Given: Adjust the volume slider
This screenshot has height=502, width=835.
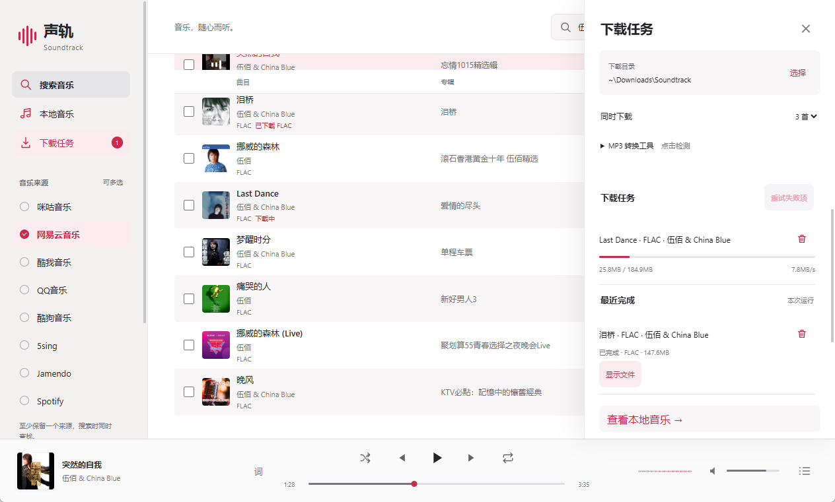Looking at the screenshot, I should point(753,471).
